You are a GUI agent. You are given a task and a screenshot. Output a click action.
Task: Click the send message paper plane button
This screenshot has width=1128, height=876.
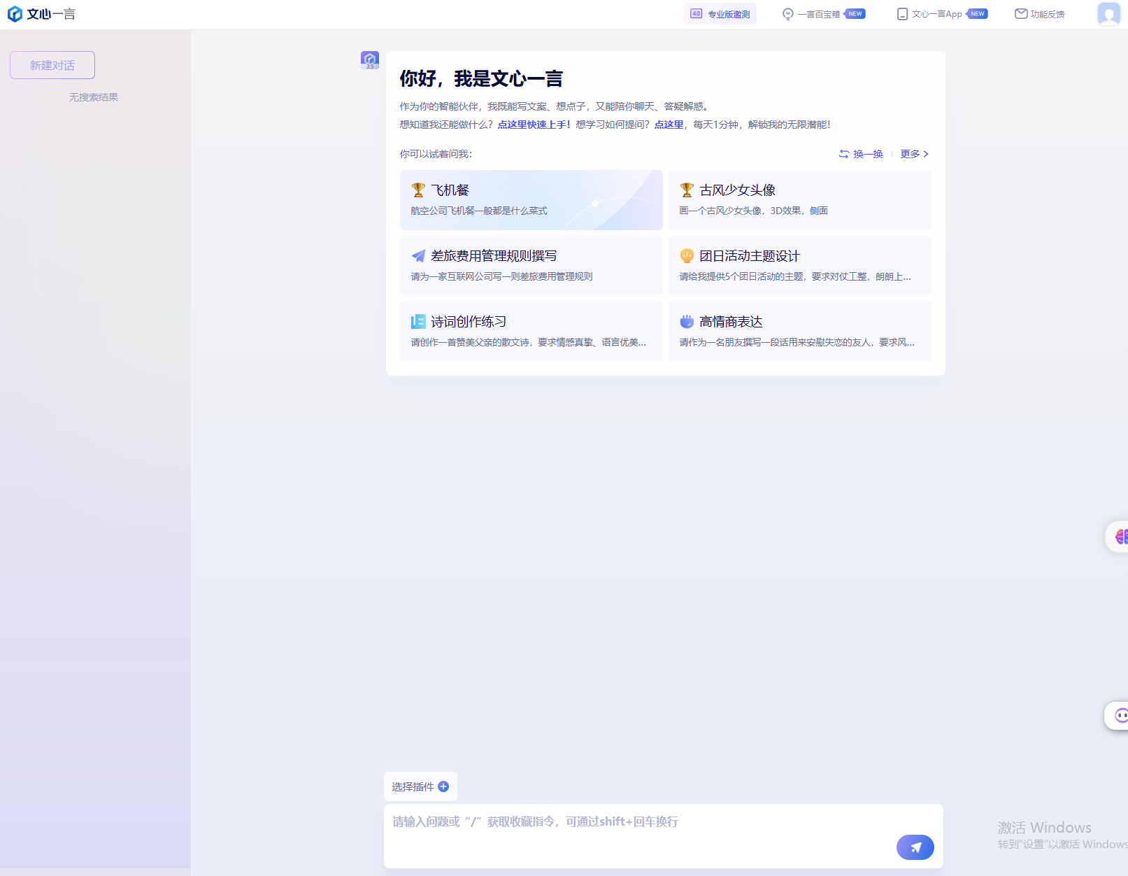point(915,847)
